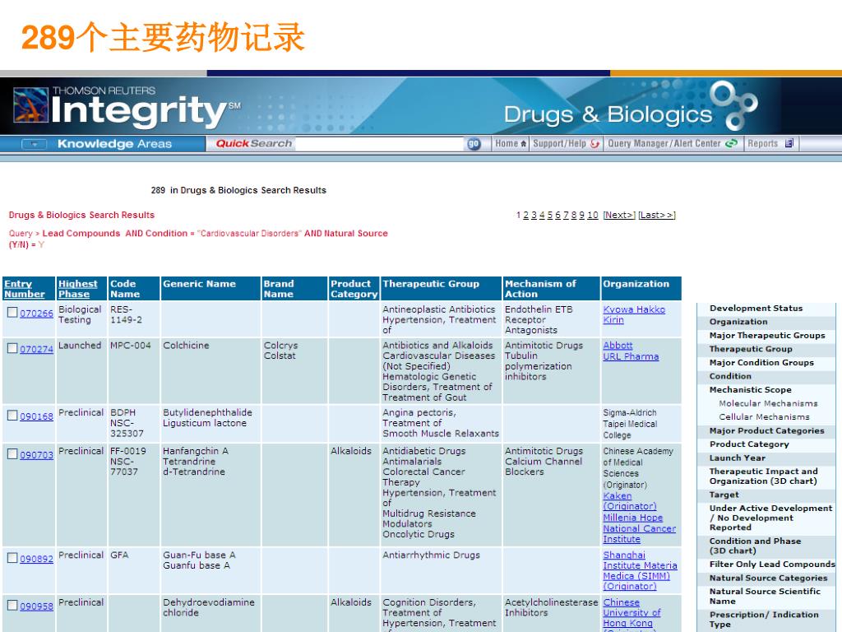842x632 pixels.
Task: Sort by Entry Number column header
Action: coord(24,289)
